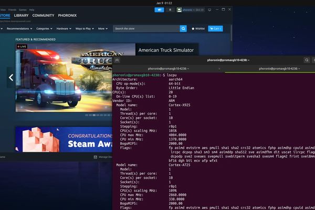Click the phoronix account avatar in Steam

point(179,10)
